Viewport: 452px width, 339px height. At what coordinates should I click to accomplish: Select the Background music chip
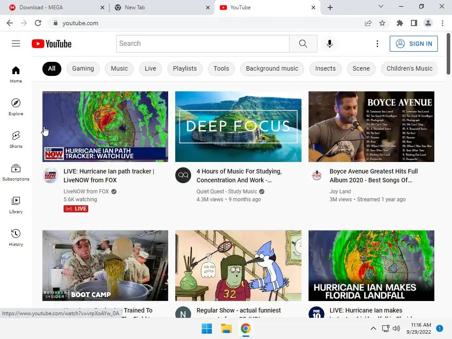click(272, 68)
